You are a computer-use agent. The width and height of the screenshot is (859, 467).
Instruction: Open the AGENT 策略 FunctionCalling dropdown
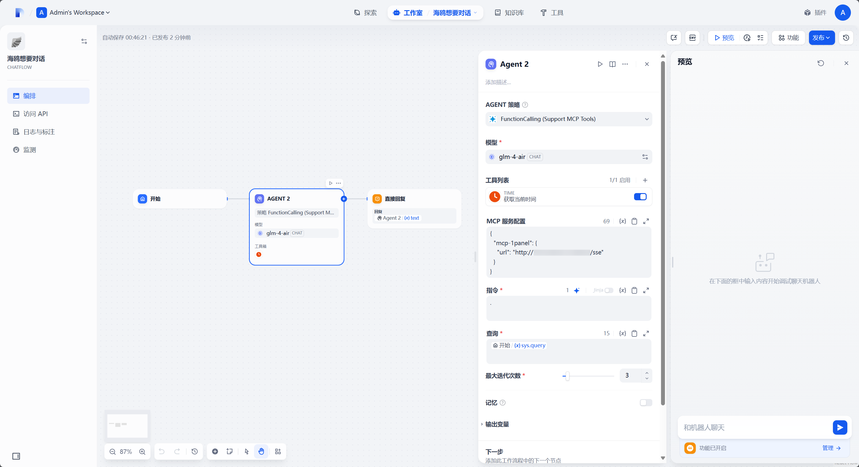(568, 119)
